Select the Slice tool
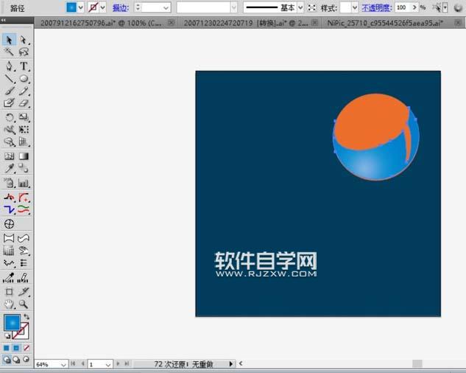Viewport: 466px width, 373px height. click(24, 292)
